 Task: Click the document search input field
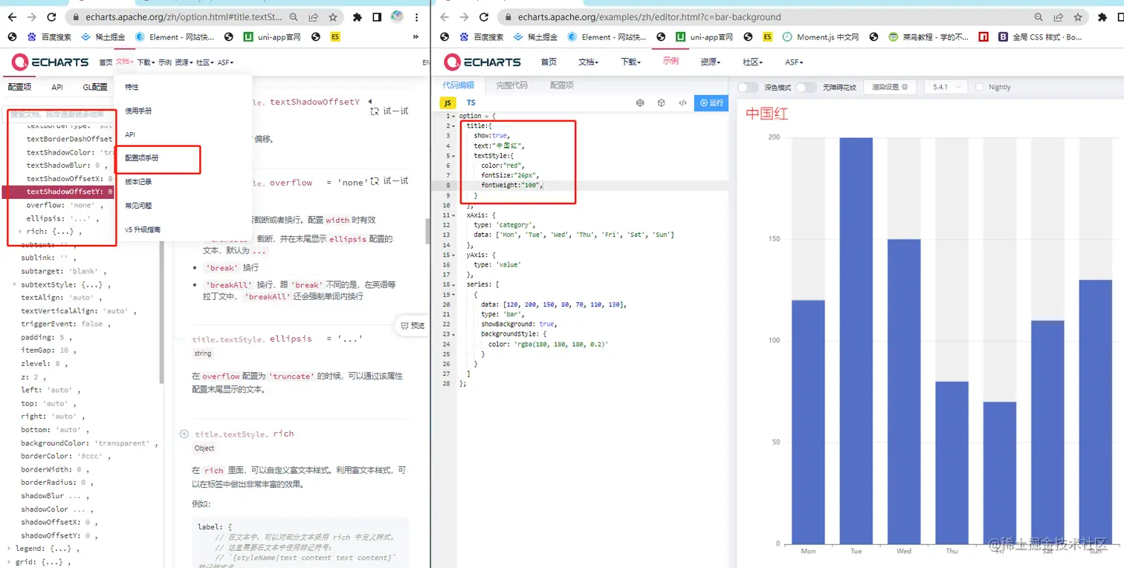(59, 114)
